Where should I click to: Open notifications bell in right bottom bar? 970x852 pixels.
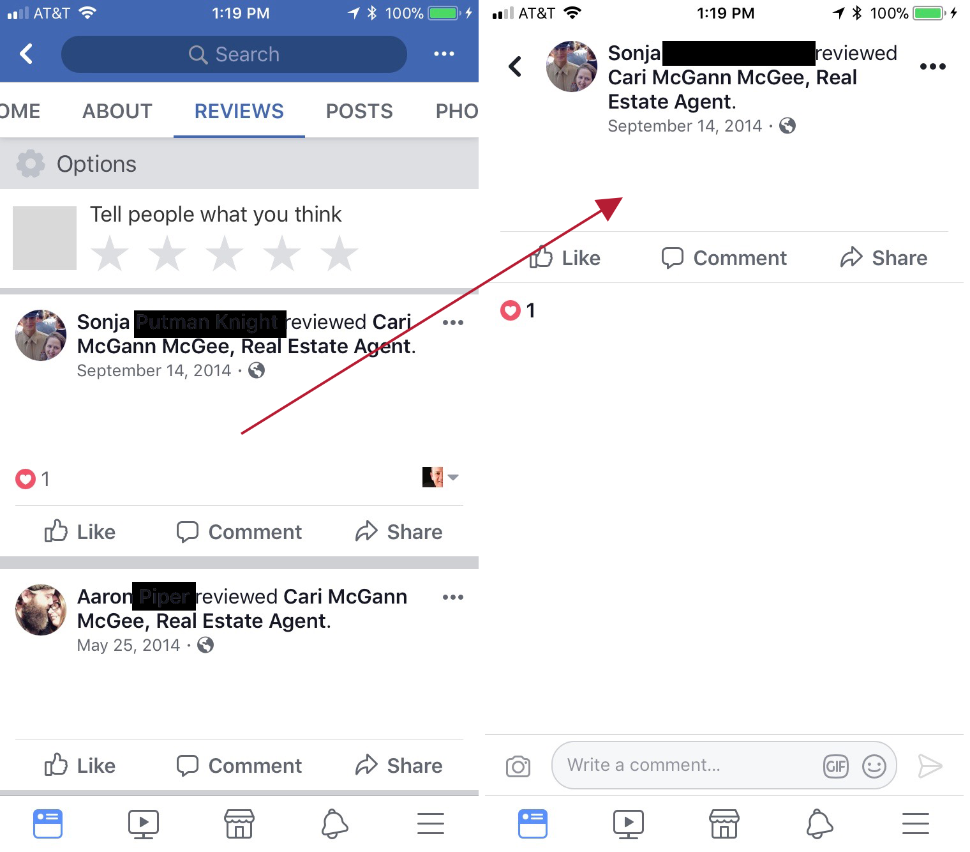tap(819, 824)
